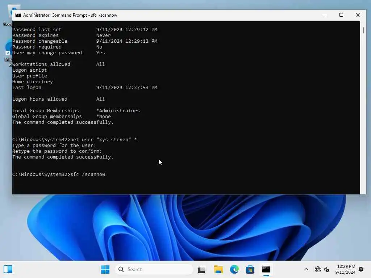Select the Command Prompt taskbar icon
The image size is (371, 278).
[266, 269]
